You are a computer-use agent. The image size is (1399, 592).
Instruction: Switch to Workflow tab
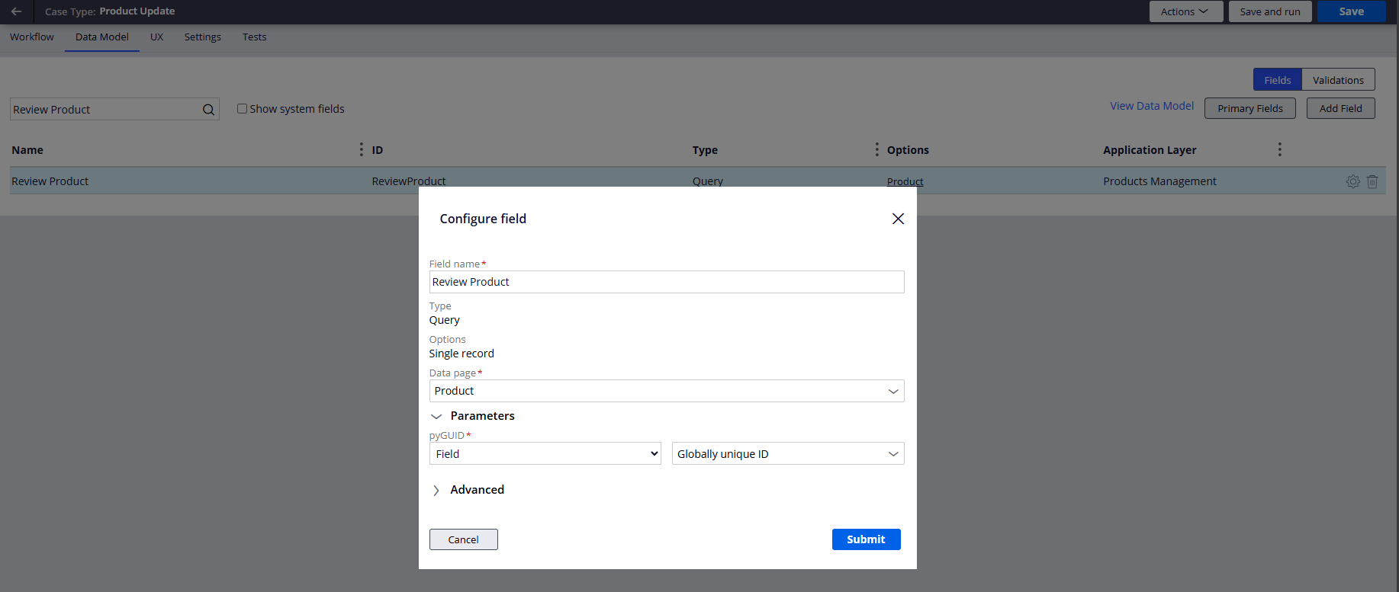pyautogui.click(x=32, y=37)
